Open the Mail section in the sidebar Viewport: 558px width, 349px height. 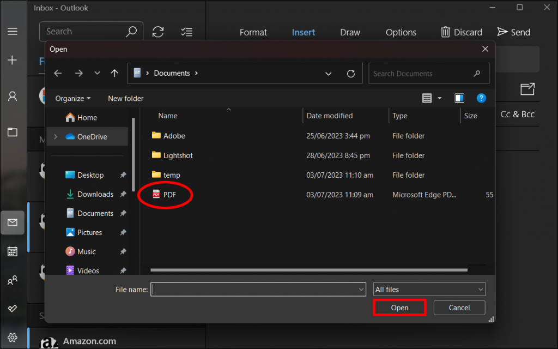(13, 222)
